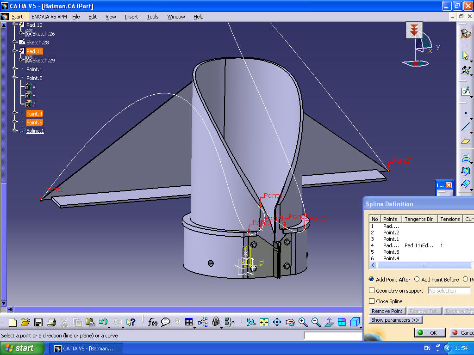Open the File menu
Viewport: 474px width, 355px height.
76,17
